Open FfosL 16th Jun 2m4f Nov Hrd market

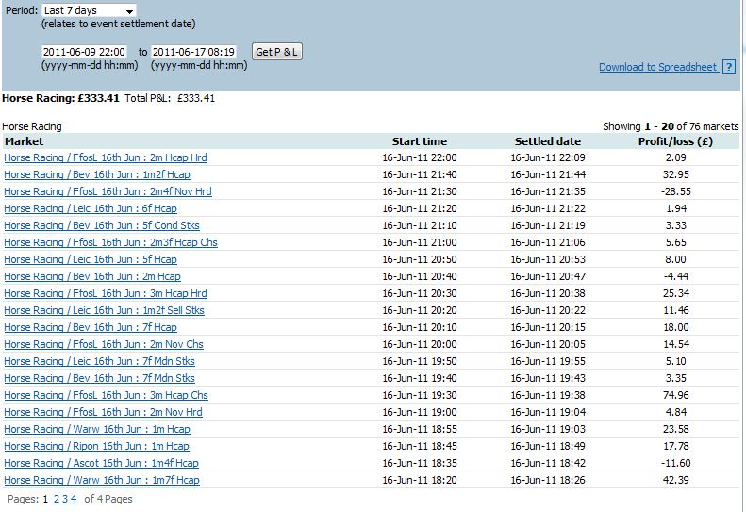tap(108, 191)
